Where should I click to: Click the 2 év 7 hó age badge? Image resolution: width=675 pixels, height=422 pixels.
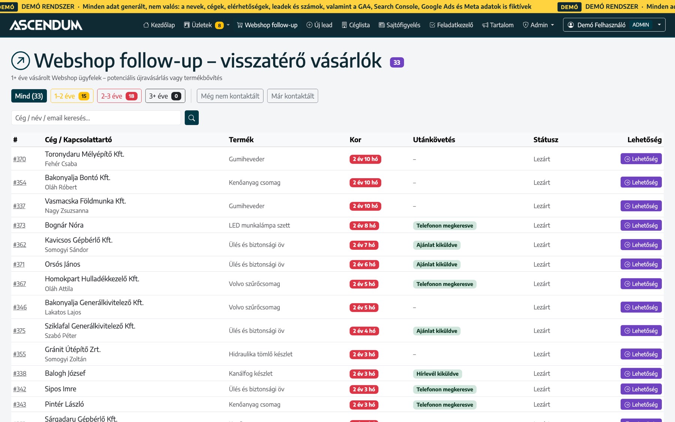[364, 245]
